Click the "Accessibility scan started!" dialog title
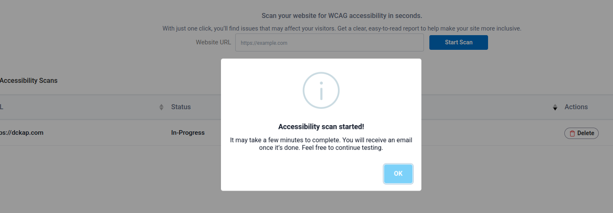613x213 pixels. click(321, 127)
